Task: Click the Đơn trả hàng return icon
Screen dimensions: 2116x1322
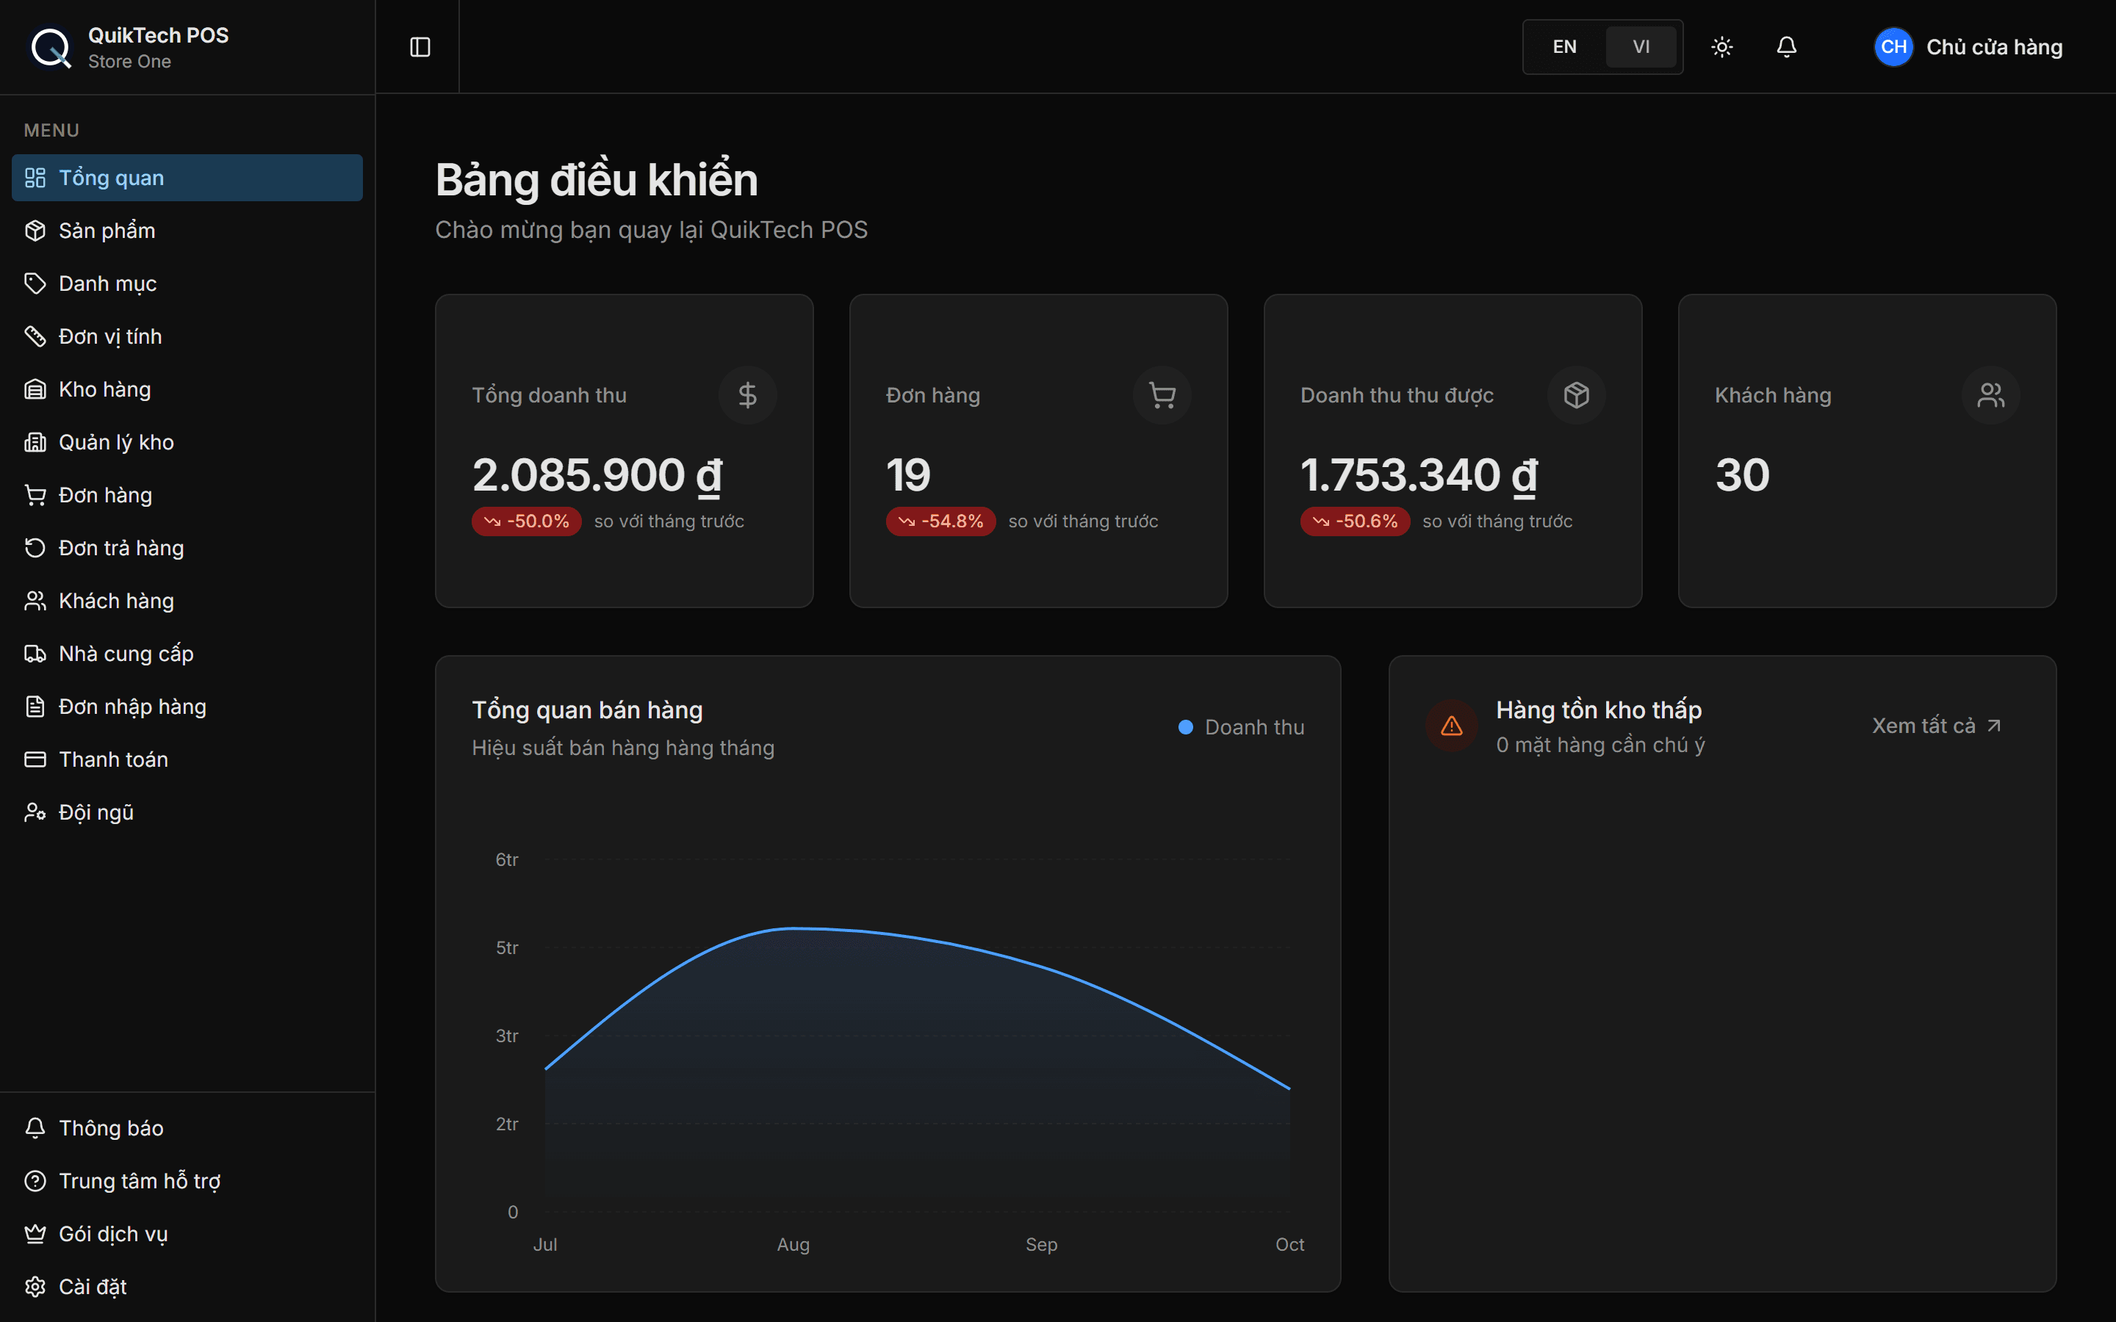Action: pos(35,548)
